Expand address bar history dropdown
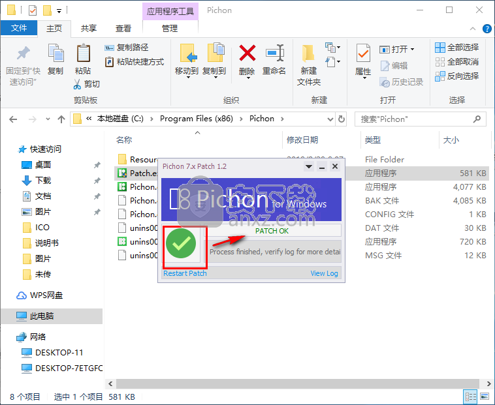The height and width of the screenshot is (405, 495). point(330,119)
